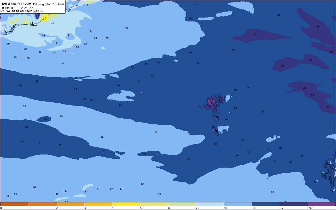Click the humidity value 78 on the map

point(52,23)
